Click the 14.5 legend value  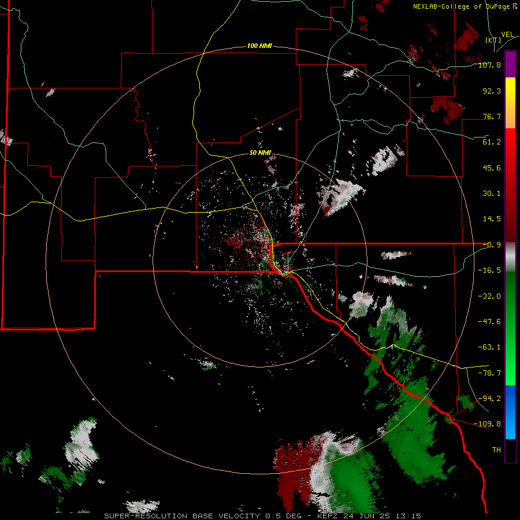(492, 219)
